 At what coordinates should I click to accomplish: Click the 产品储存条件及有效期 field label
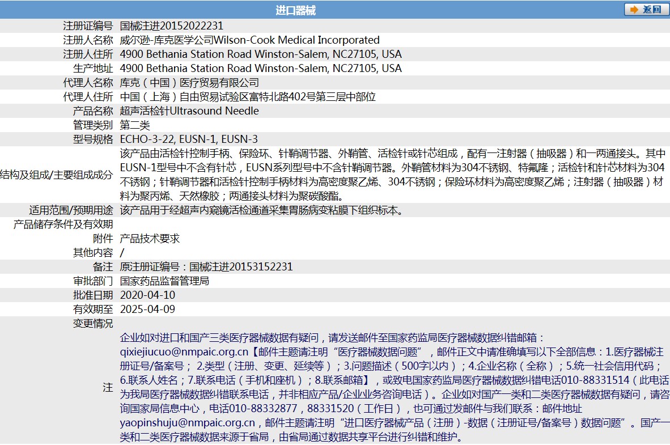click(x=63, y=224)
